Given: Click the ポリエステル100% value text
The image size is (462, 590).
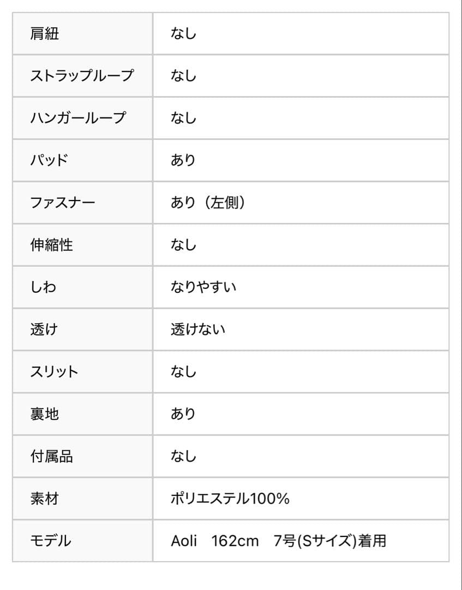Looking at the screenshot, I should pos(230,499).
